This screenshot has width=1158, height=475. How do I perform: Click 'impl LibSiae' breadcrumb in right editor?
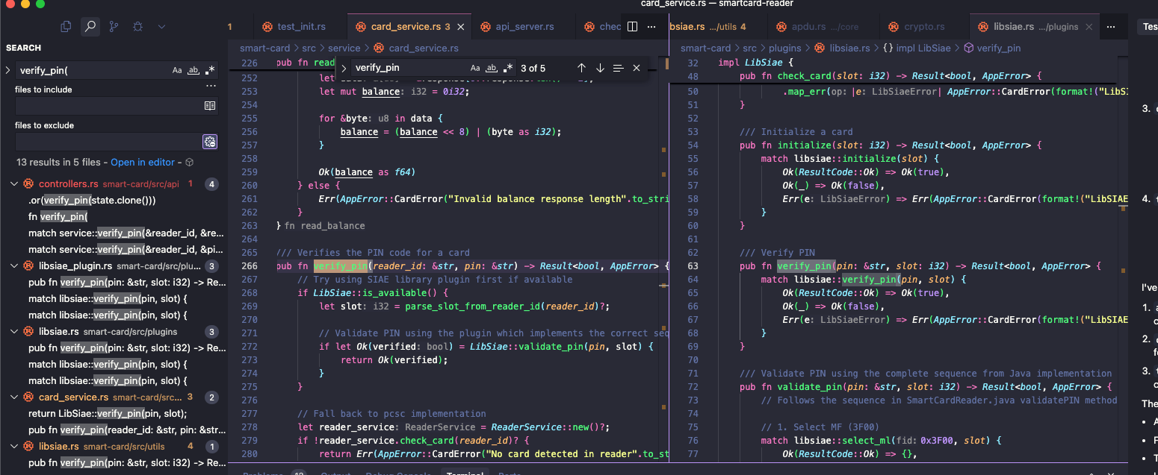pyautogui.click(x=924, y=48)
